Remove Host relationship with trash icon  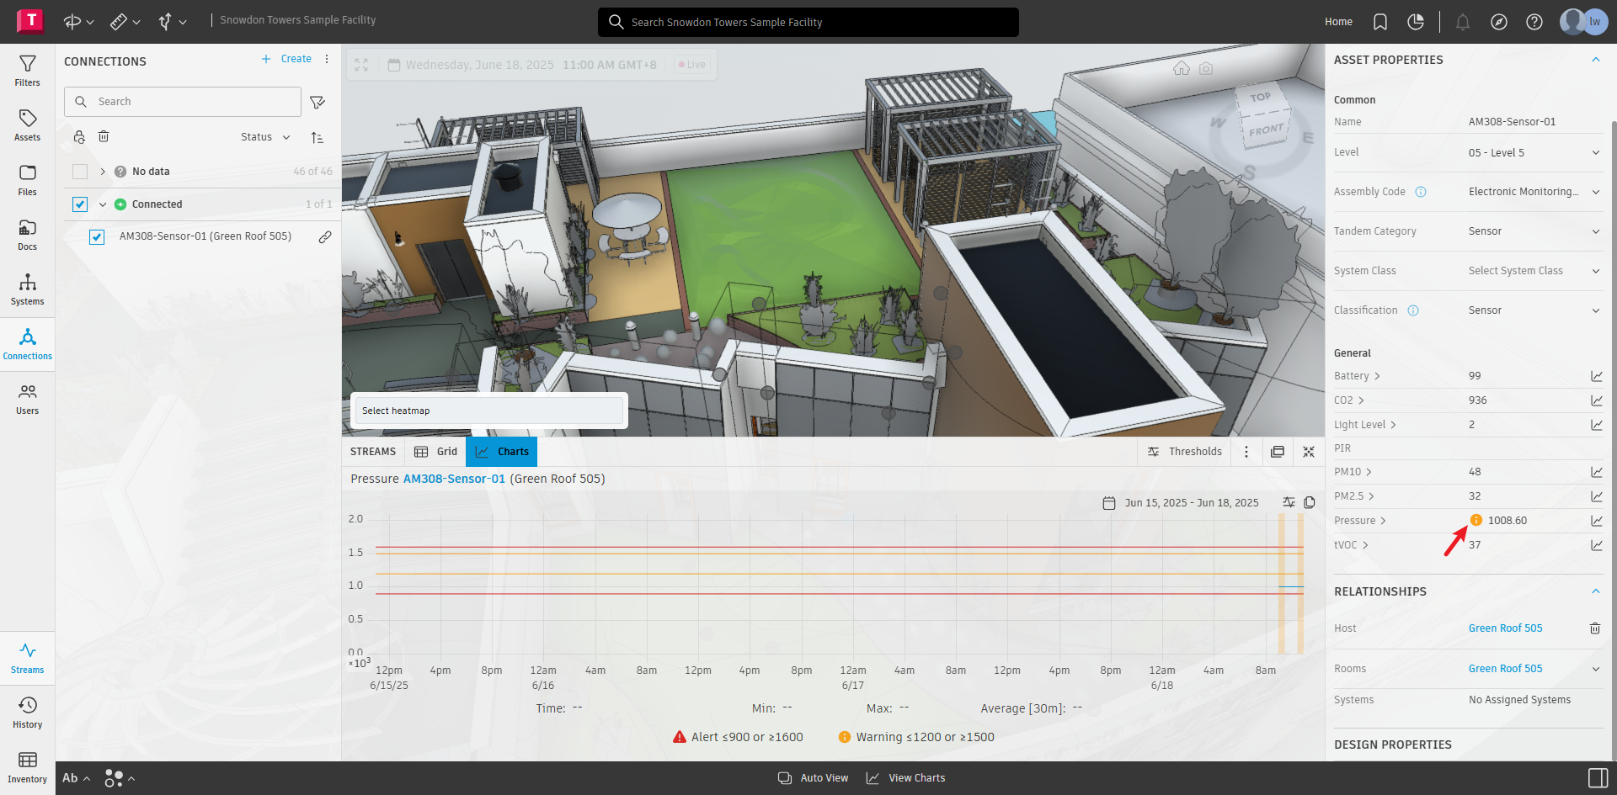pos(1595,628)
